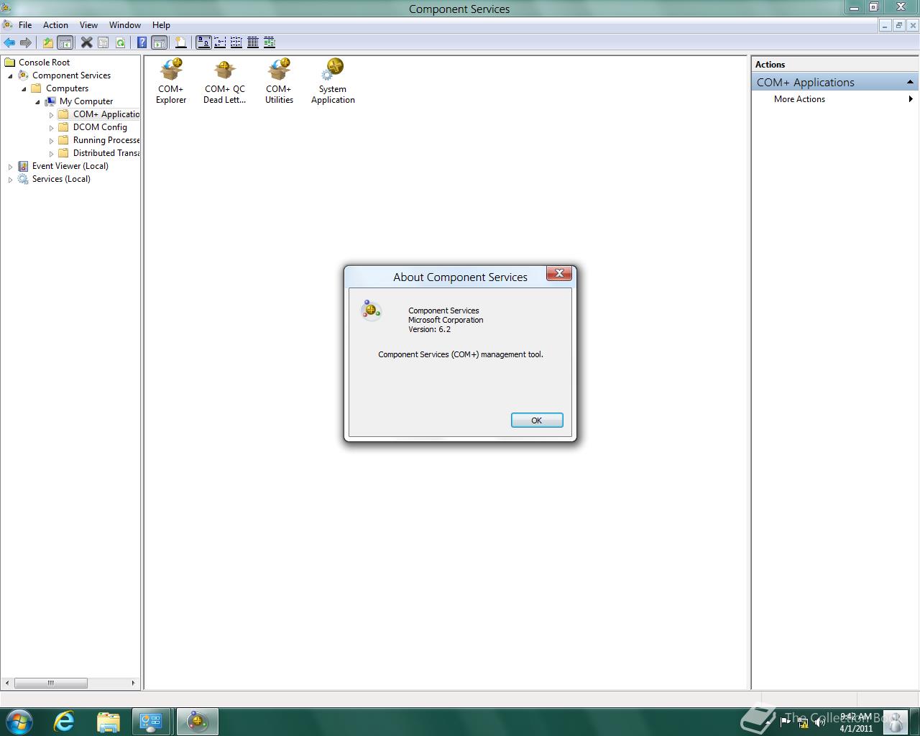Restore the inner MMC child window
The width and height of the screenshot is (920, 736).
[898, 25]
